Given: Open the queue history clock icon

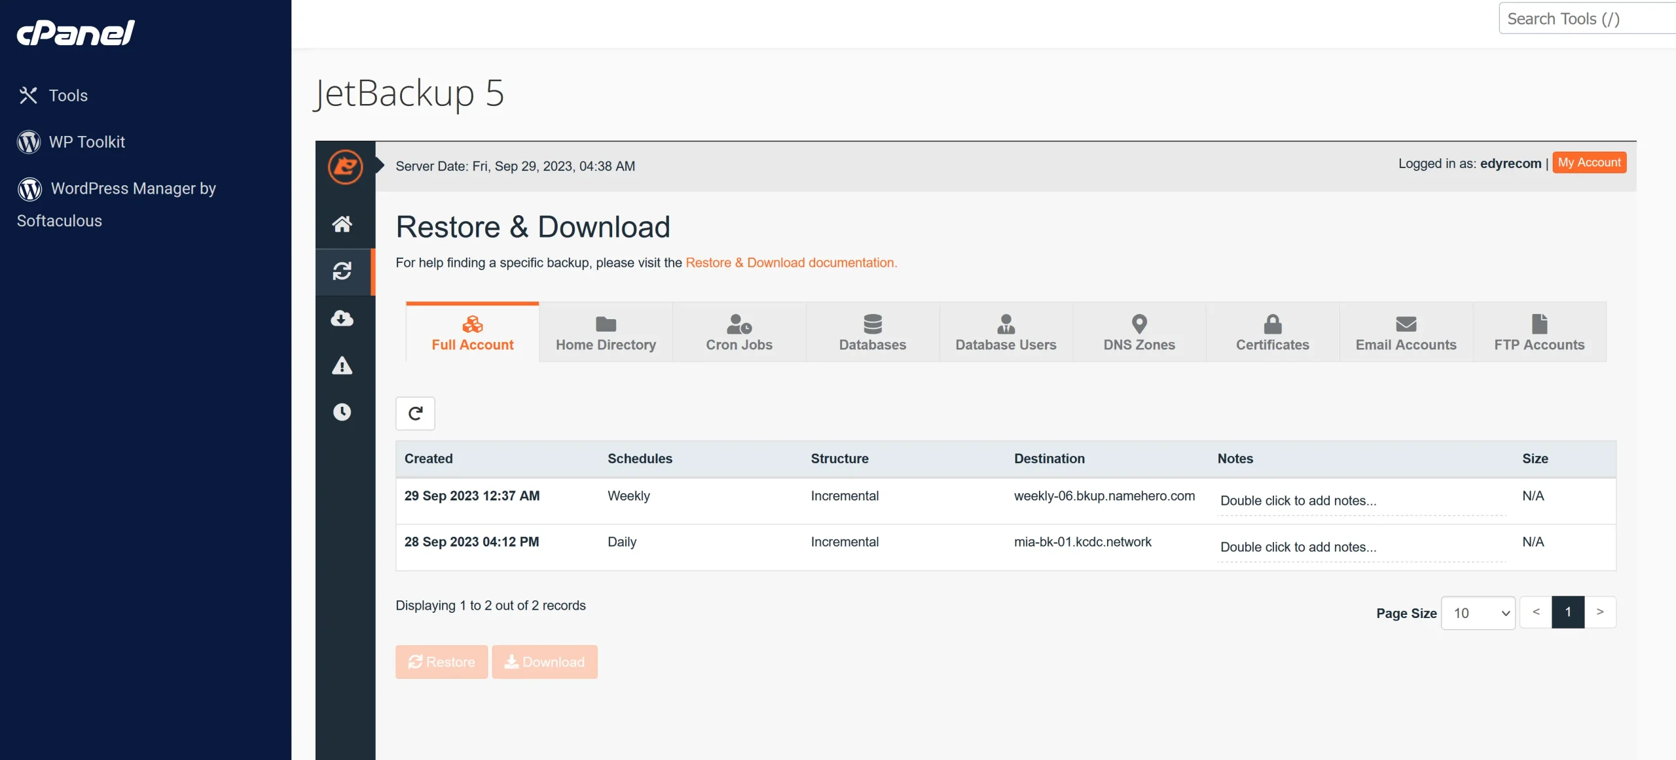Looking at the screenshot, I should point(343,412).
